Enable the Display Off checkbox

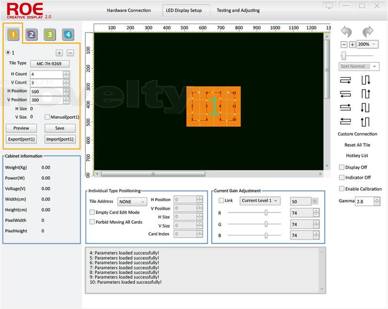pyautogui.click(x=341, y=167)
